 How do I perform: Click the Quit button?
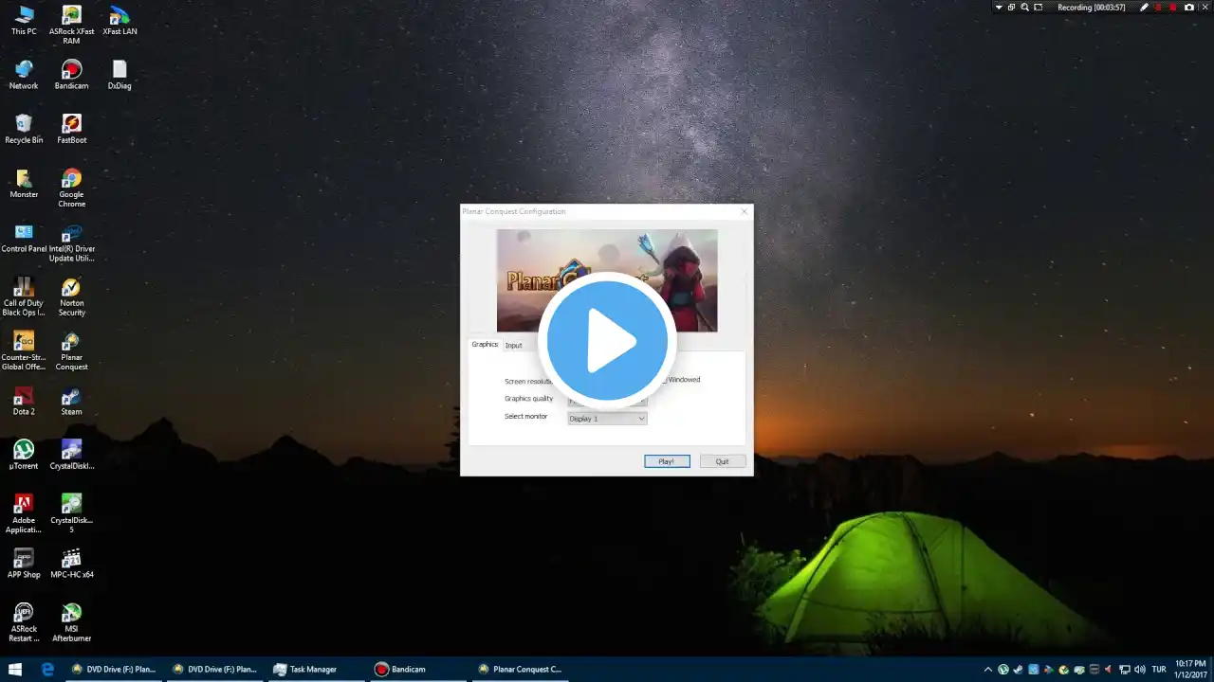723,461
